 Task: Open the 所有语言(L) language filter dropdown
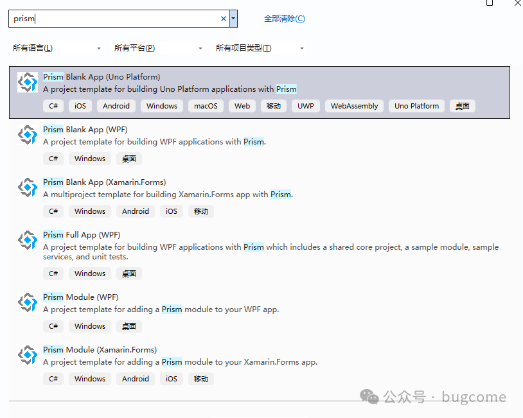pyautogui.click(x=57, y=48)
